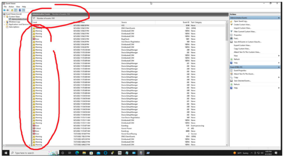
Task: Click the Back arrow in the toolbar
Action: [x=4, y=10]
